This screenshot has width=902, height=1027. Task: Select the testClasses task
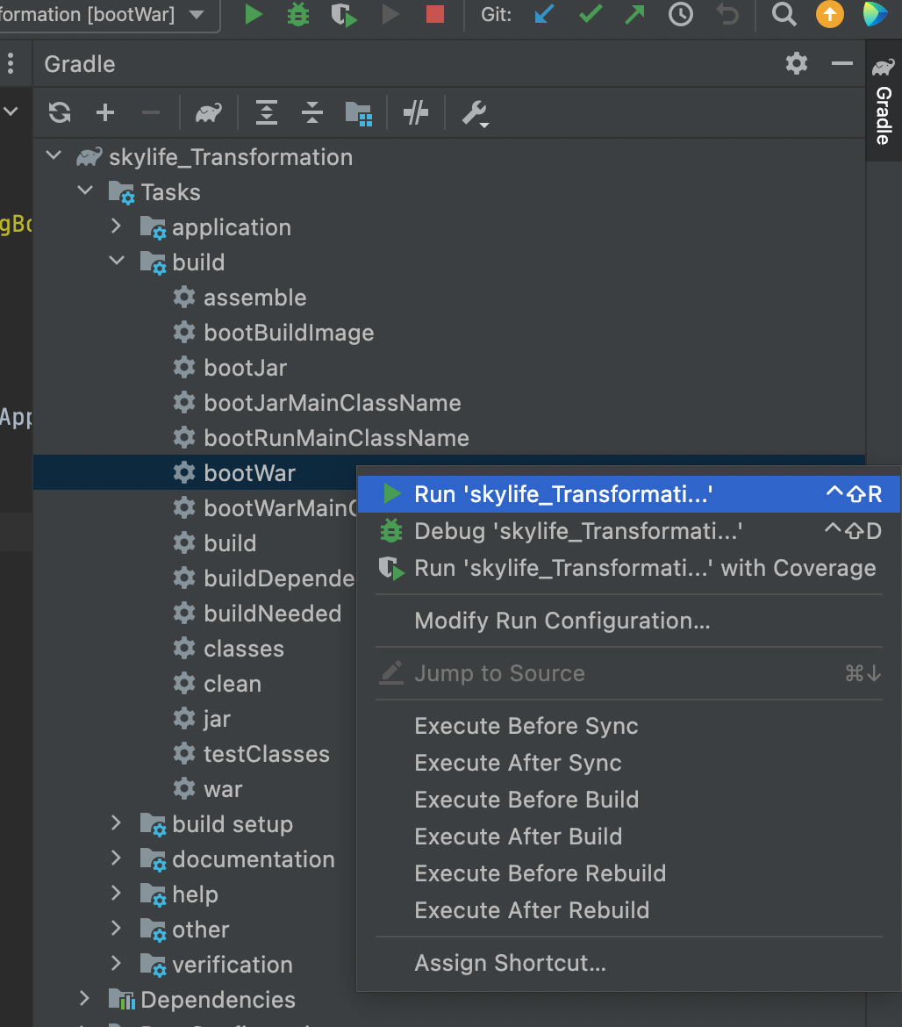coord(267,754)
